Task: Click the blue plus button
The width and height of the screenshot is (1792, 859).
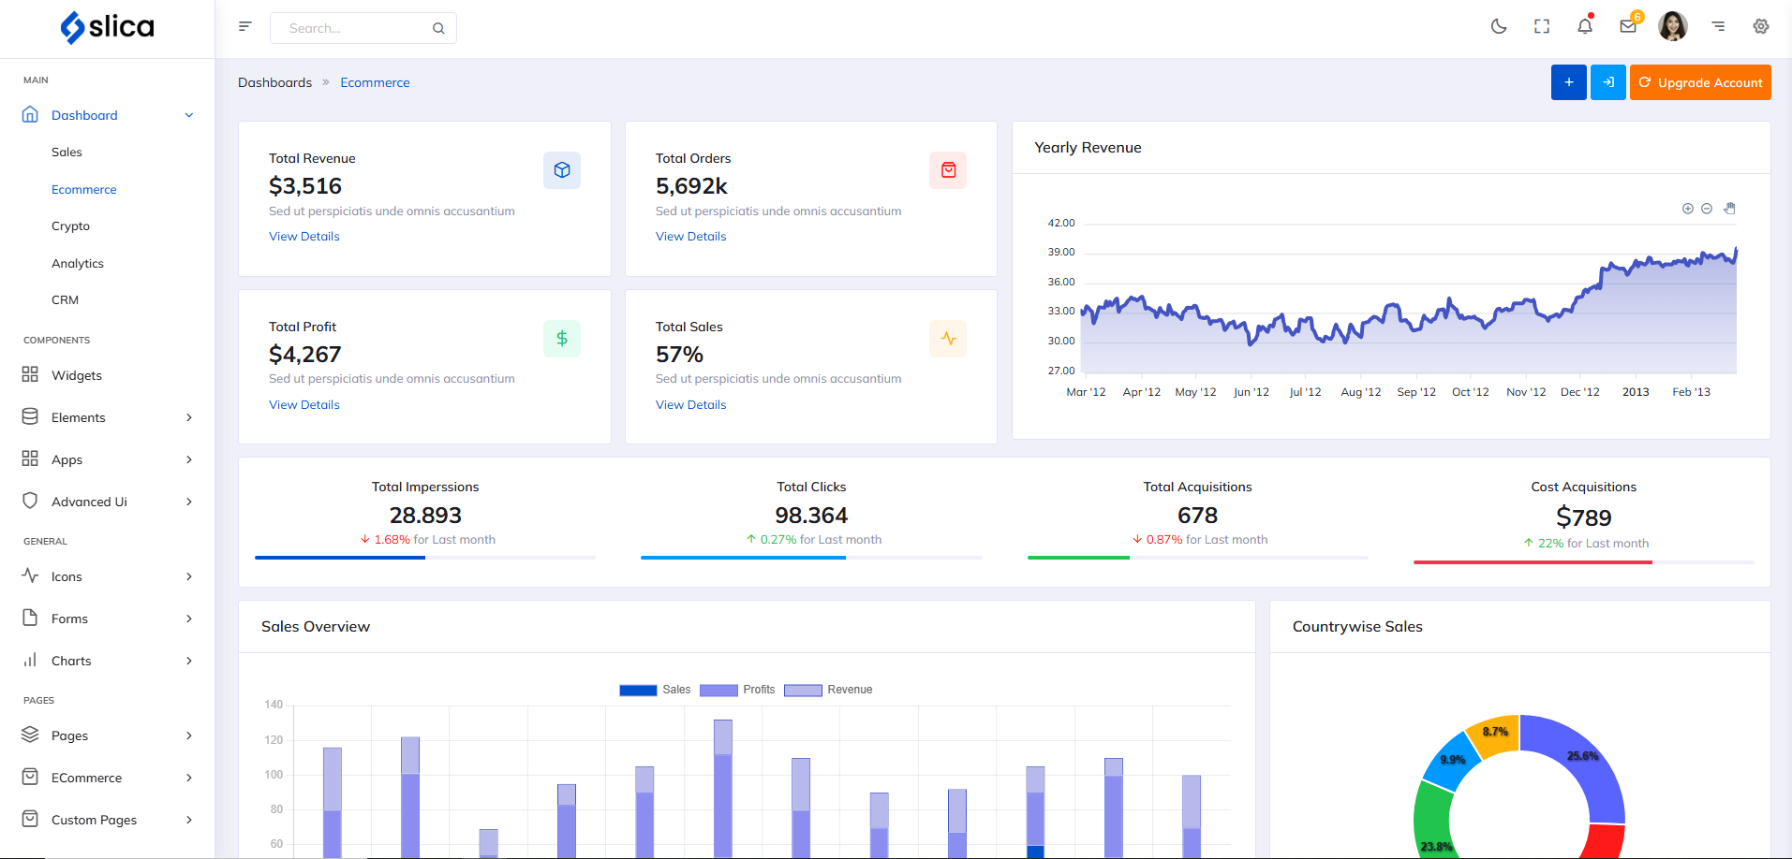Action: click(x=1569, y=82)
